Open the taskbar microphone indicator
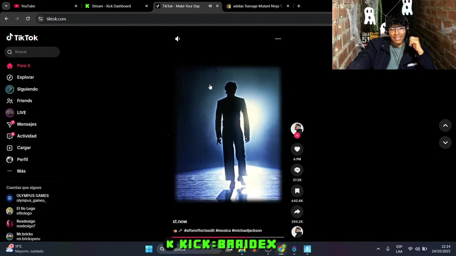 [x=388, y=249]
